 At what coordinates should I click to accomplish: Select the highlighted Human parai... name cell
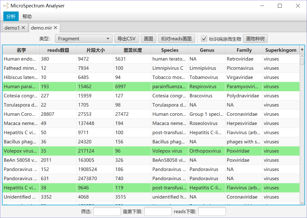coord(21,87)
